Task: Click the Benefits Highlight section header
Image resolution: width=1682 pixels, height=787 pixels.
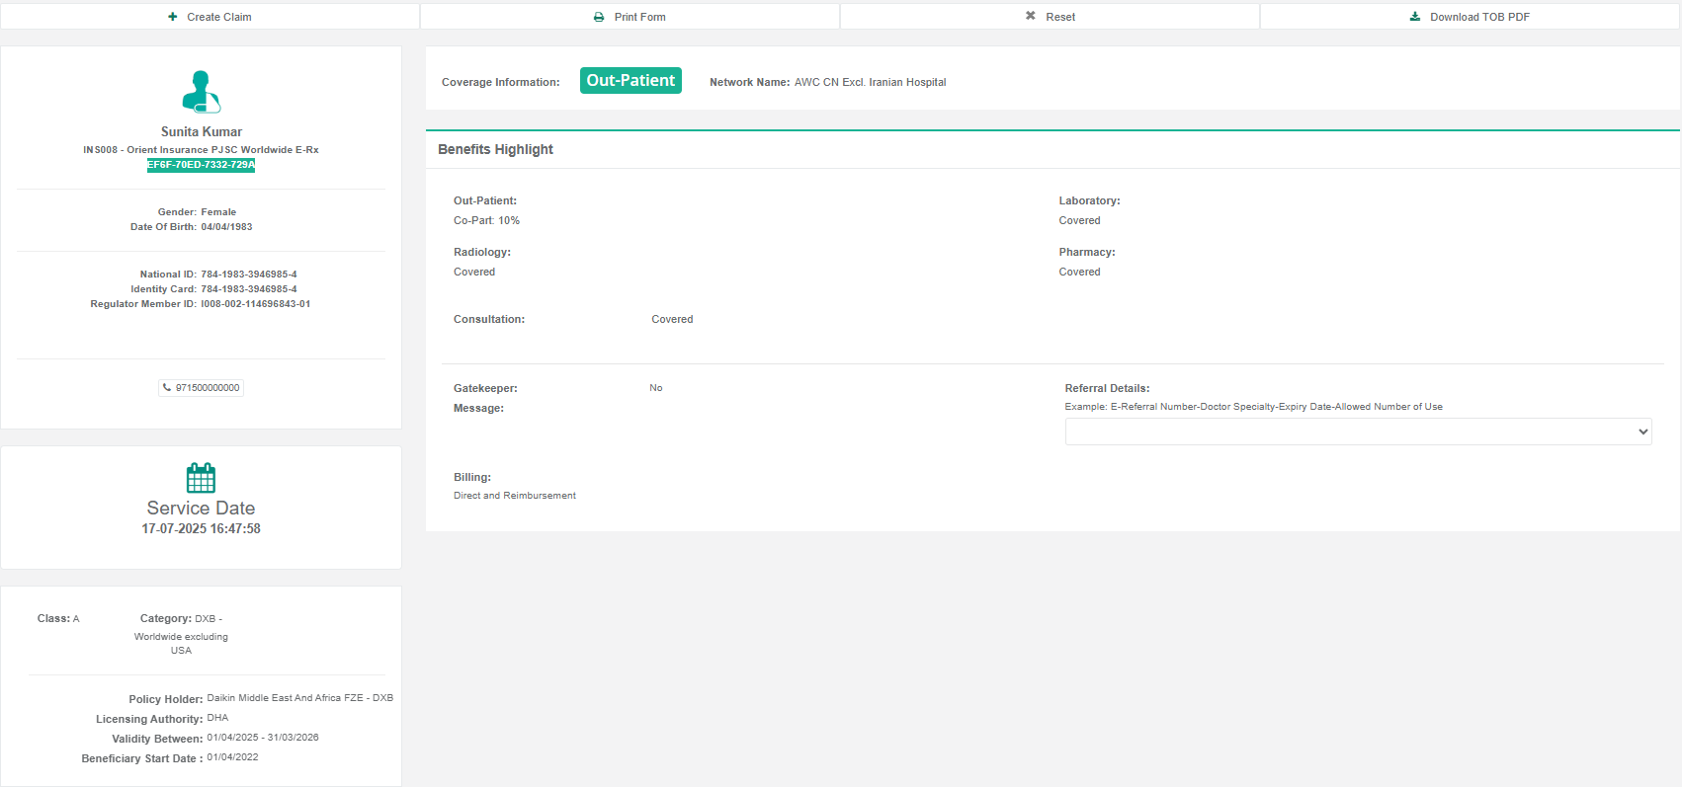Action: click(495, 149)
